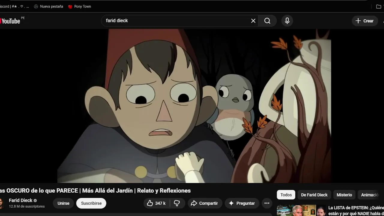Run search with magnifying glass button

[267, 21]
